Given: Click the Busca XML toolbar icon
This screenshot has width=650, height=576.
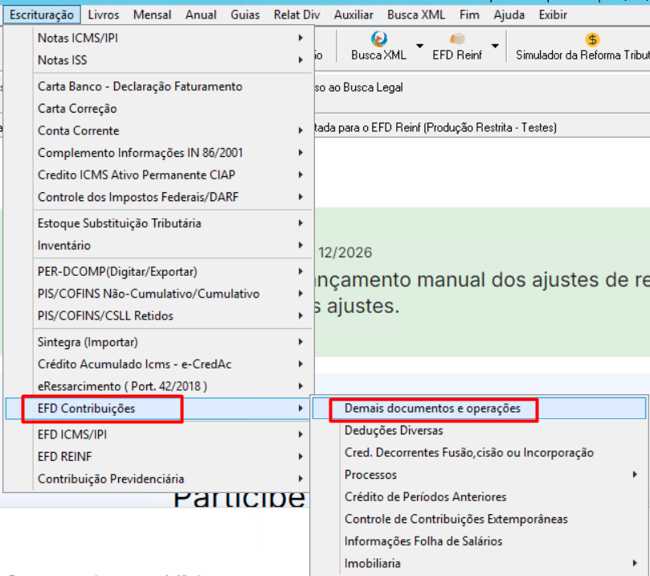Looking at the screenshot, I should pos(378,39).
